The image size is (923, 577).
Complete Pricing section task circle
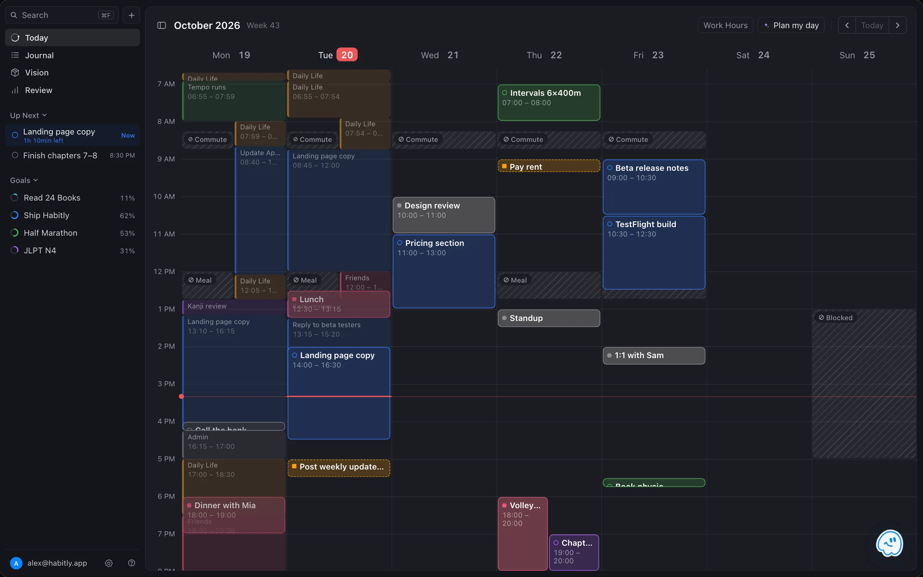399,243
